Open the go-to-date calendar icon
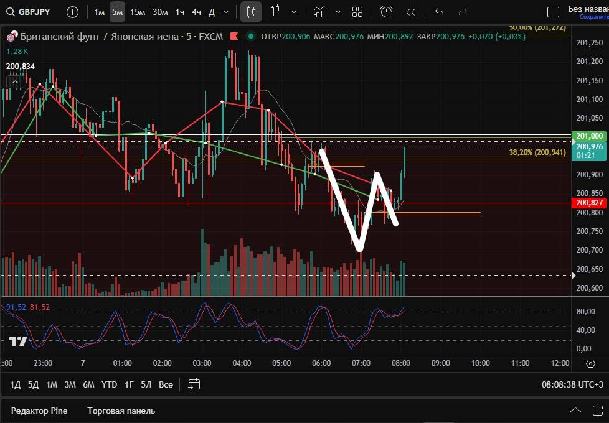 [194, 384]
